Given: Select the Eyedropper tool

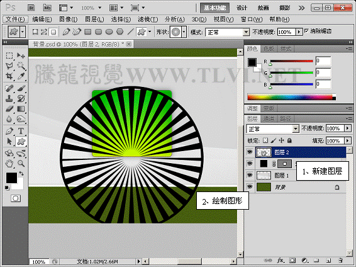Looking at the screenshot, I should click(x=21, y=76).
